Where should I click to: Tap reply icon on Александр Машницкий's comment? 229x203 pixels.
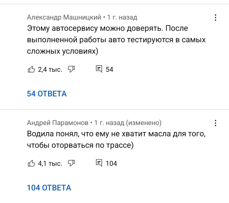tap(98, 69)
